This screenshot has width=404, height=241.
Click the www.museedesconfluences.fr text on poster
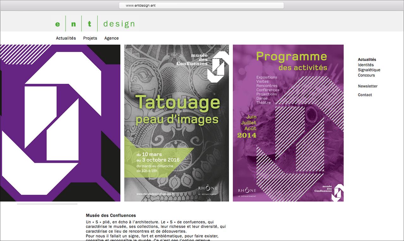coord(155,194)
